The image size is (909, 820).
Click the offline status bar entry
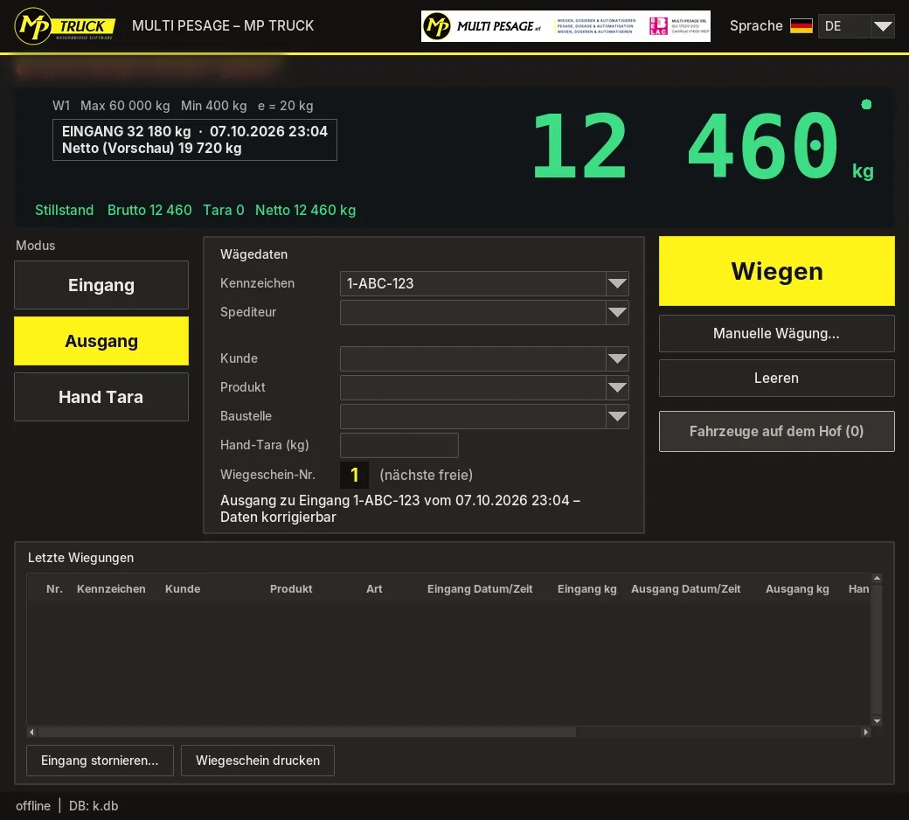[33, 805]
